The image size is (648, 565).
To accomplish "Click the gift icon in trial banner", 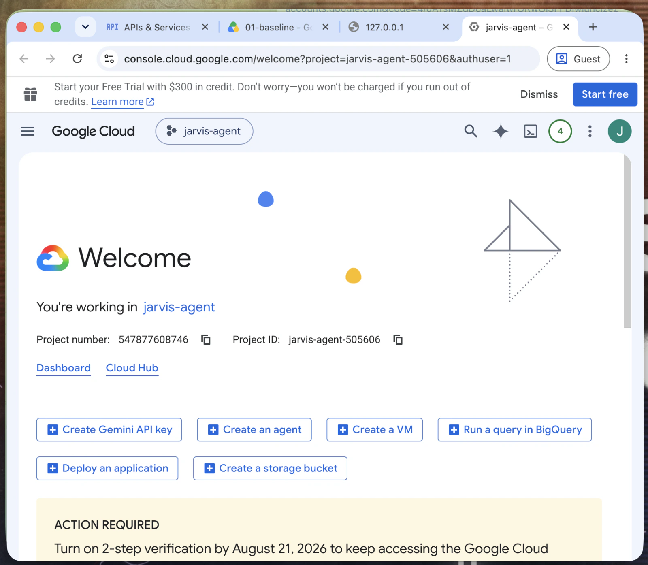I will pos(30,94).
